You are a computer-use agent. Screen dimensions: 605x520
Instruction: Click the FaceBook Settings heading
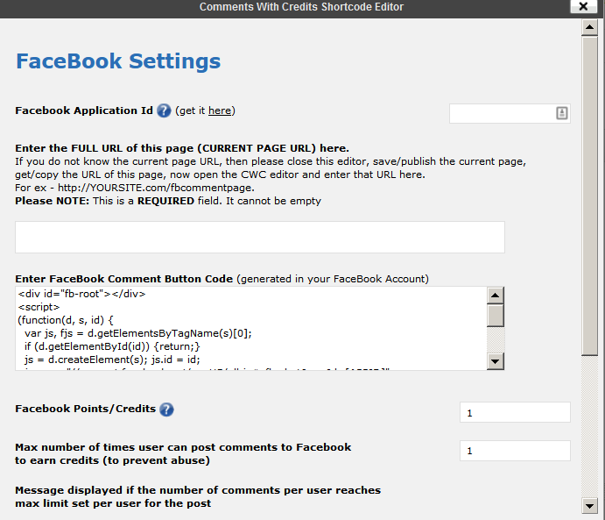[x=118, y=61]
